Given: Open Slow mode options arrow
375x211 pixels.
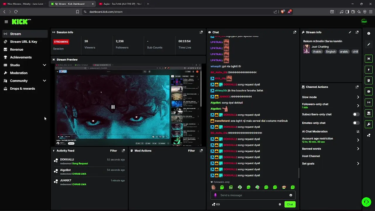Looking at the screenshot, I should [x=358, y=97].
